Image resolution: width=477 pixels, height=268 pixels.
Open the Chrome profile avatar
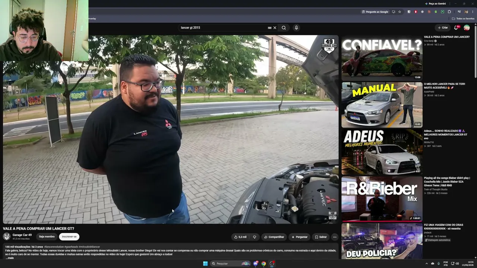[466, 12]
